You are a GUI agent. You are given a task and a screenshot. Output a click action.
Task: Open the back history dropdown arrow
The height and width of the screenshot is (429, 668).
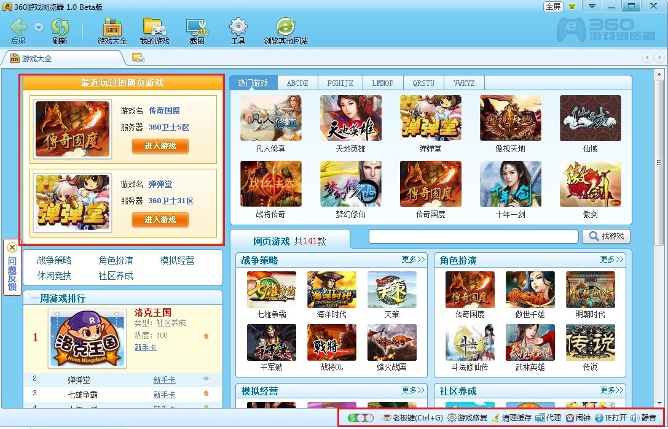[x=39, y=28]
